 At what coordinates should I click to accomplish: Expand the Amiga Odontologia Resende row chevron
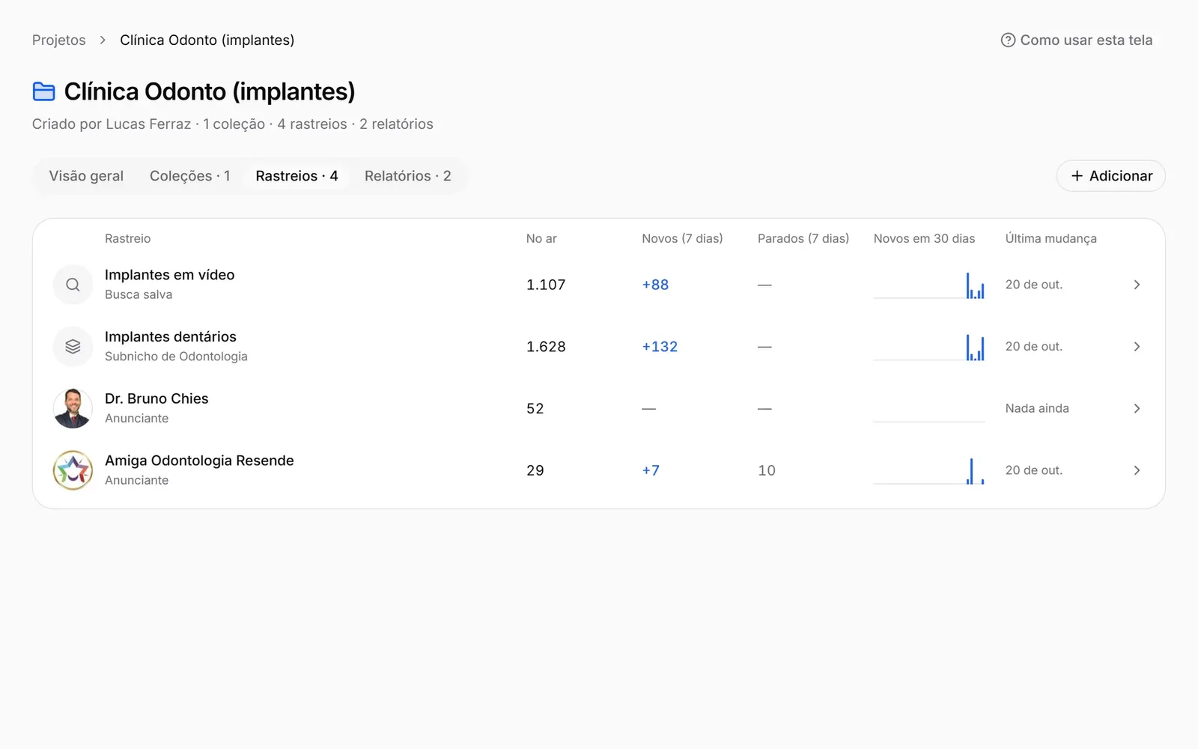coord(1137,470)
